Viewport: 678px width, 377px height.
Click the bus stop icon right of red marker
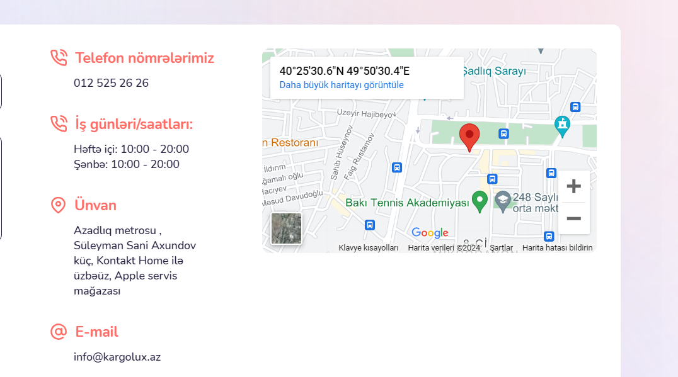tap(503, 133)
